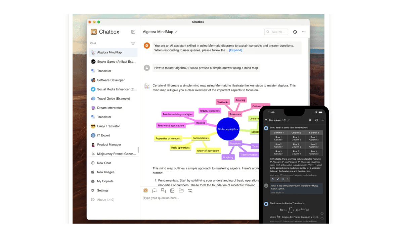
Task: Click the sidebar chat list scrollbar
Action: click(x=138, y=150)
